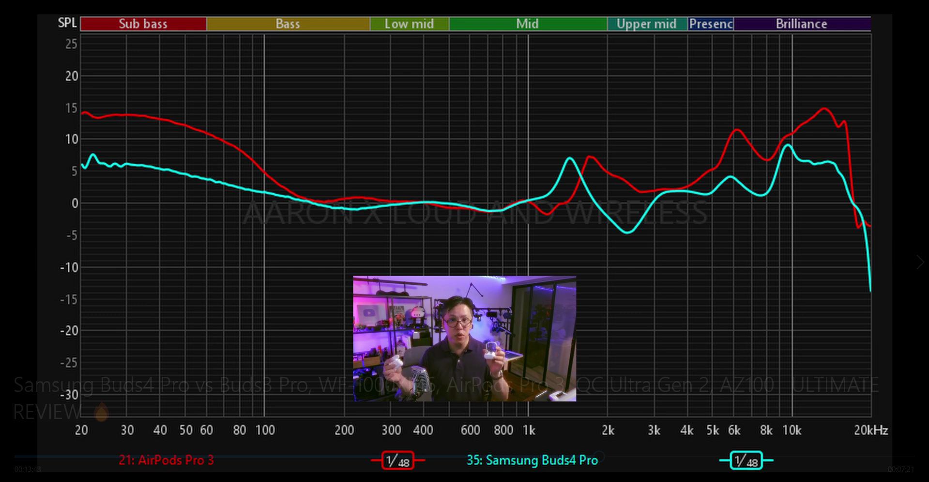929x482 pixels.
Task: Click the -30 dB value on SPL axis
Action: pyautogui.click(x=69, y=395)
